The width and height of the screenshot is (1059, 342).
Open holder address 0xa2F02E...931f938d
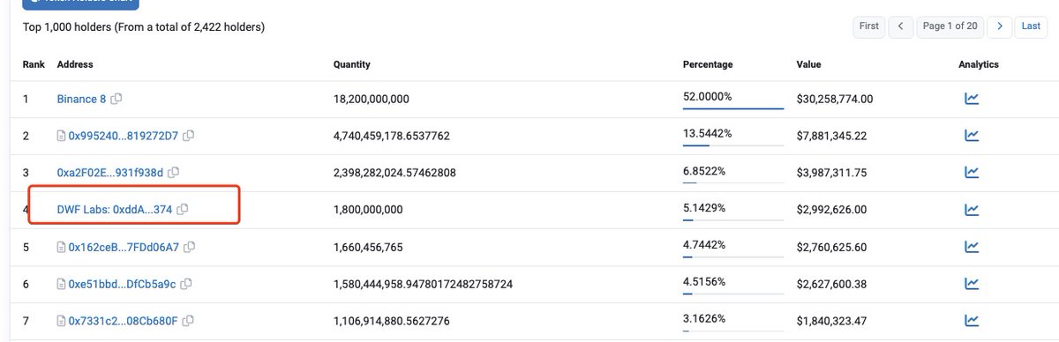[110, 173]
